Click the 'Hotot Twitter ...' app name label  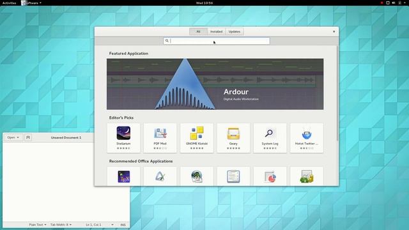(307, 143)
